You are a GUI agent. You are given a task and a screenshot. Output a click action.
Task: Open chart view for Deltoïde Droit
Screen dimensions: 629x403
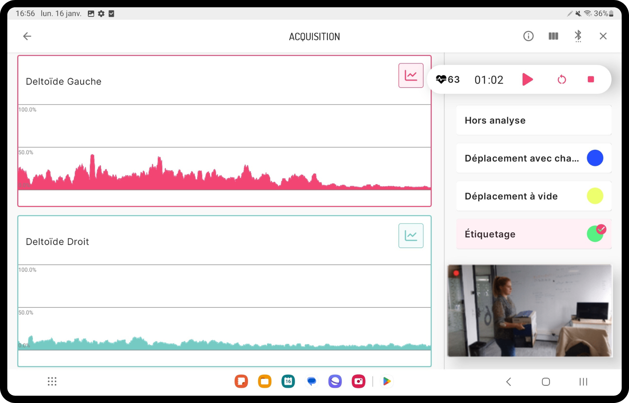point(411,235)
